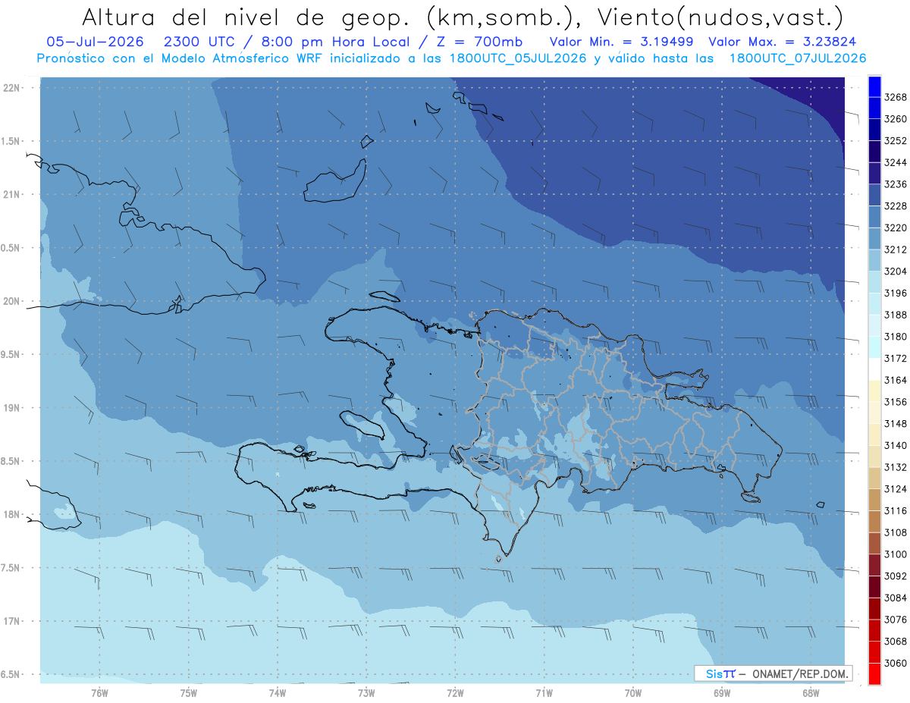
Task: Click the '75W' longitude axis label
Action: click(189, 692)
